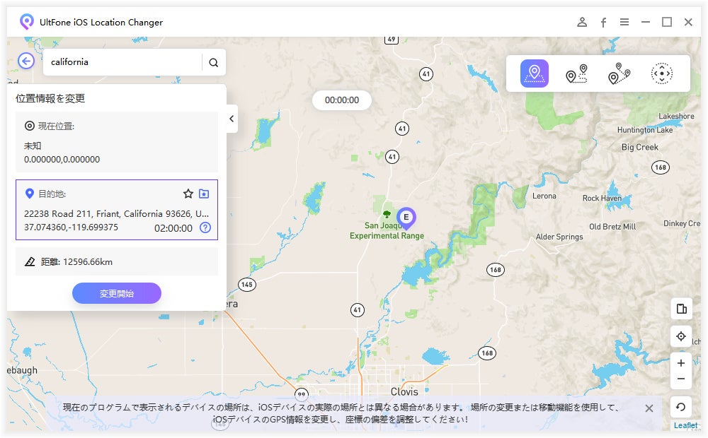Click the Alder Springs map label

point(559,237)
